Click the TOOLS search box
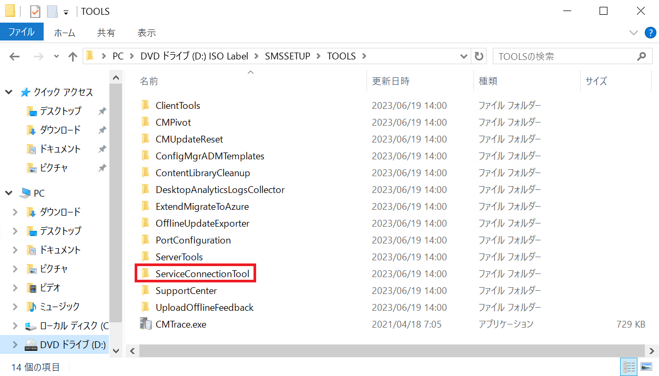This screenshot has width=659, height=376. coord(565,56)
